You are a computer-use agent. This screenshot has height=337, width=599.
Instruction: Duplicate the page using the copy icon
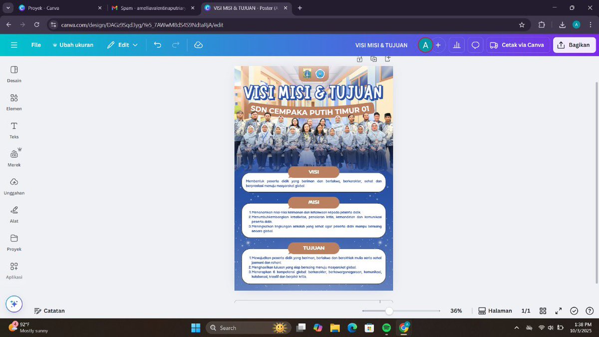(x=373, y=59)
